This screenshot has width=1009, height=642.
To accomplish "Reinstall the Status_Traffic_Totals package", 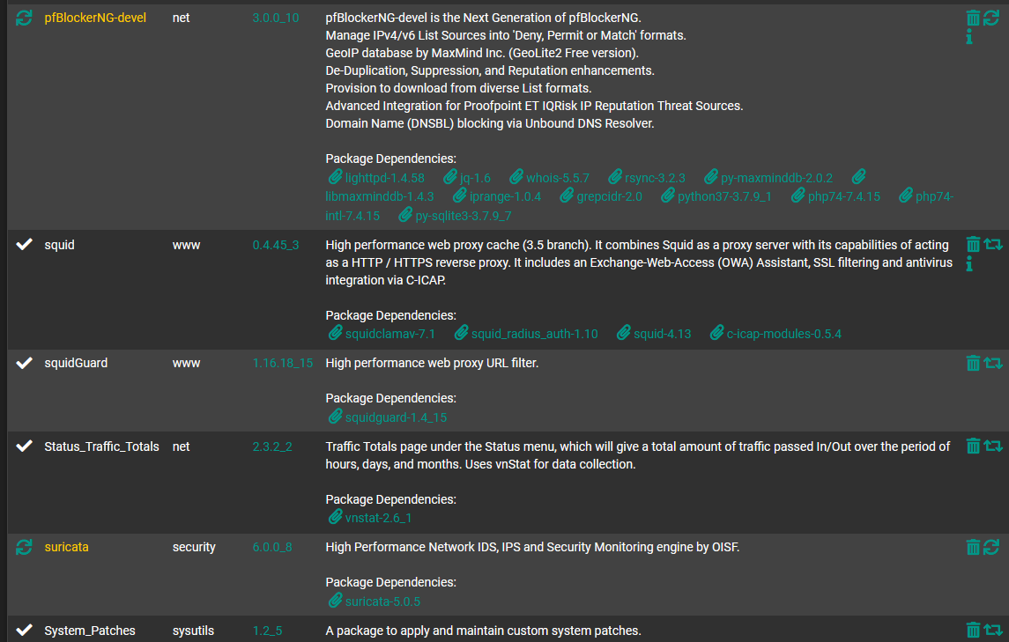I will click(993, 446).
